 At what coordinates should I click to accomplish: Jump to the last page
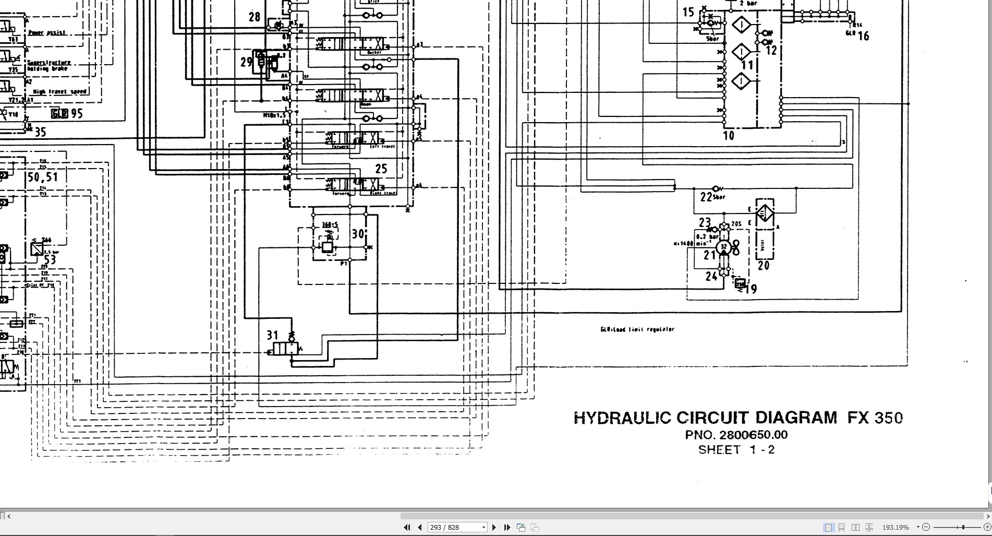507,527
